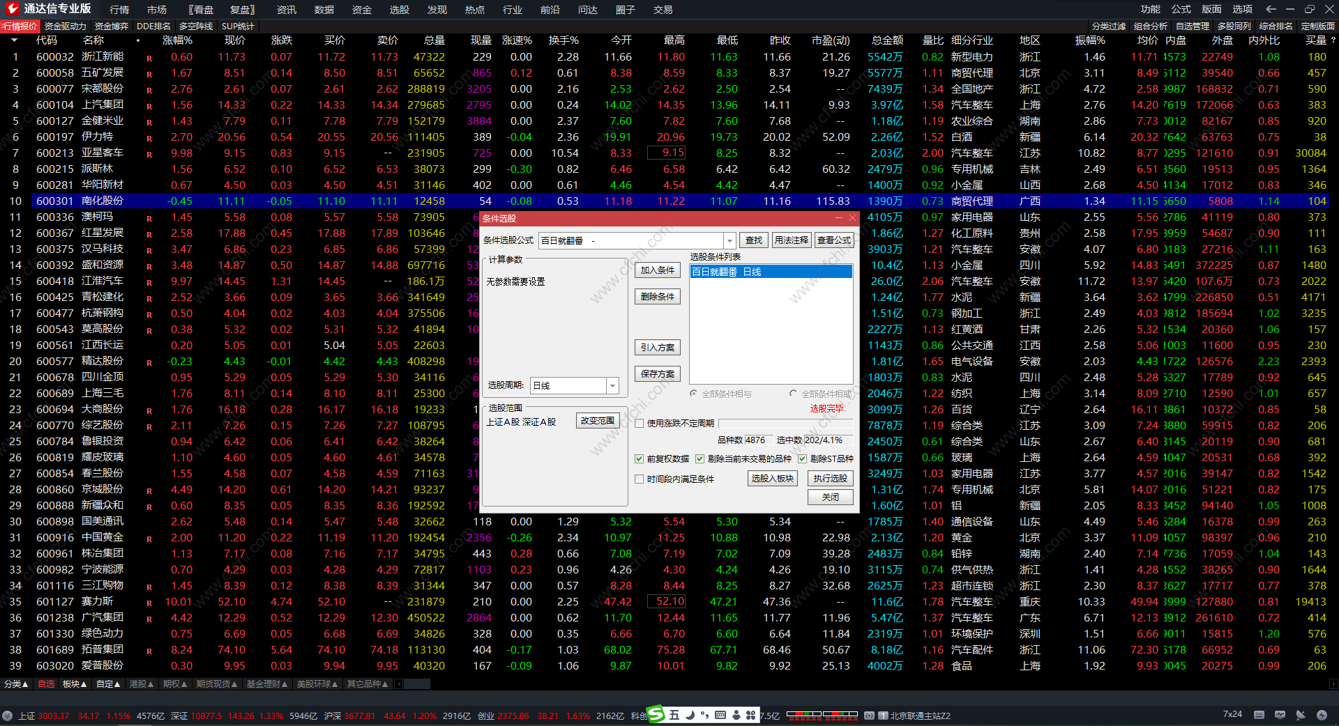Click the monitor icon in status bar
The width and height of the screenshot is (1339, 726).
click(x=1280, y=715)
